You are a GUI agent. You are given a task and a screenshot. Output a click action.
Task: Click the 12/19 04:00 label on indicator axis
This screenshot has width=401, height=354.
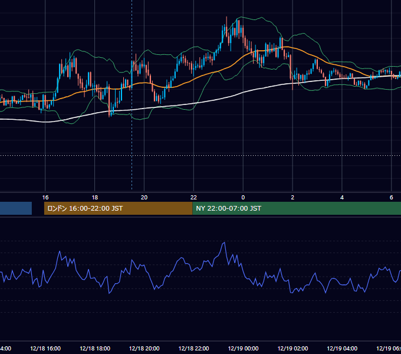[x=342, y=348]
